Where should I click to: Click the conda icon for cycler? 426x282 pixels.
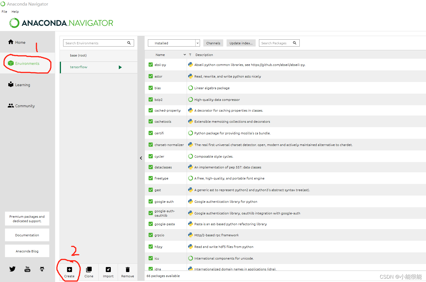click(x=191, y=156)
